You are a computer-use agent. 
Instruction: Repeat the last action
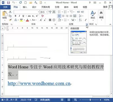tap(20, 3)
